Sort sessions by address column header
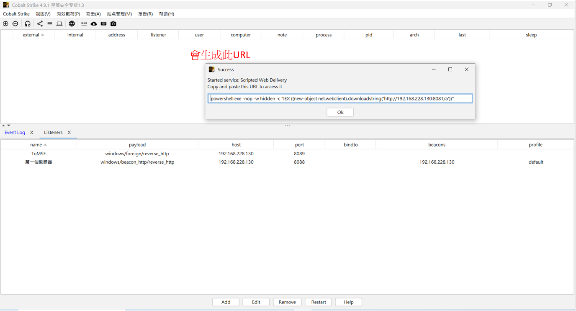The height and width of the screenshot is (311, 576). click(x=117, y=35)
